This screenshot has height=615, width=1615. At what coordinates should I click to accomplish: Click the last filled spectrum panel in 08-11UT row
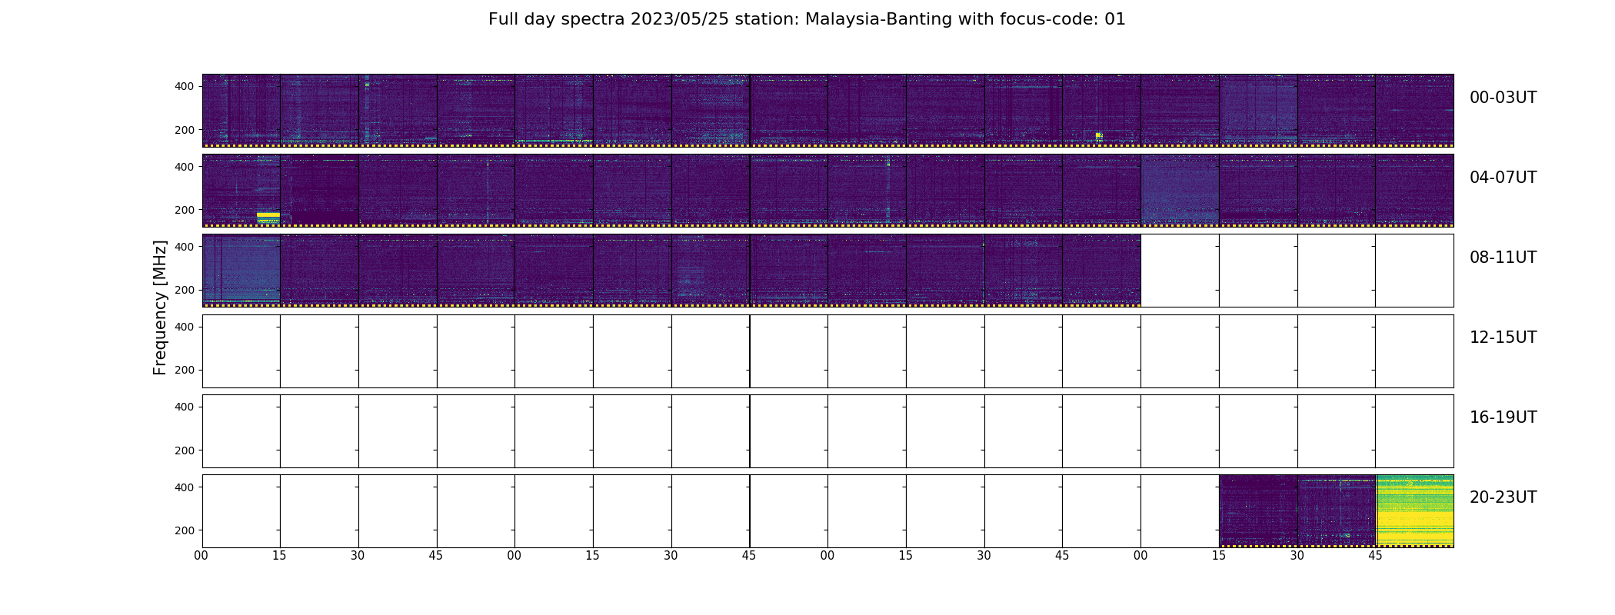(x=1101, y=270)
